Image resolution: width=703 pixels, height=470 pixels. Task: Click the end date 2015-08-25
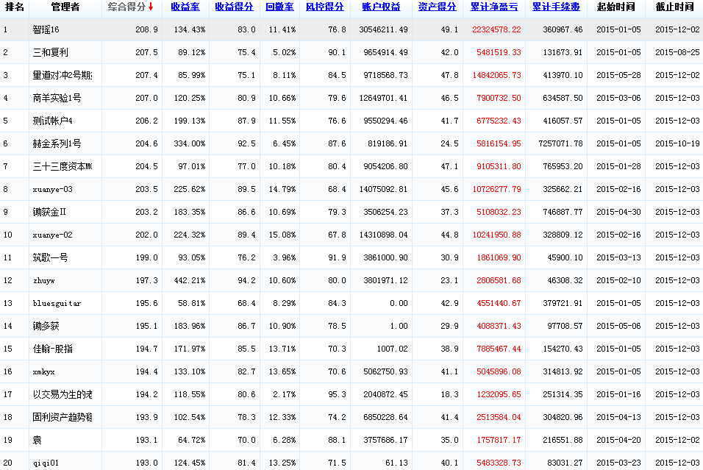pyautogui.click(x=677, y=52)
